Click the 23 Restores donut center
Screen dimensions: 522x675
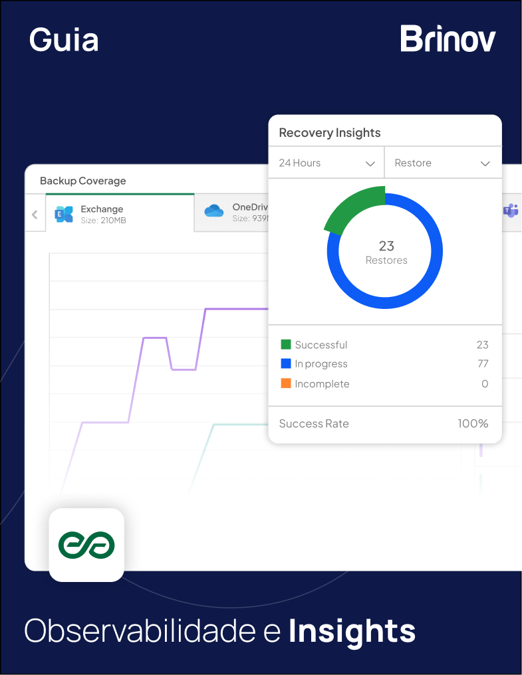pyautogui.click(x=386, y=252)
